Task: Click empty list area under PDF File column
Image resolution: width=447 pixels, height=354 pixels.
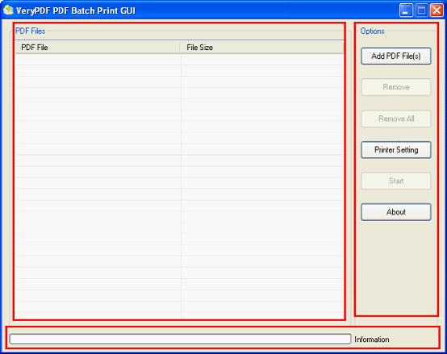Action: coord(98,186)
